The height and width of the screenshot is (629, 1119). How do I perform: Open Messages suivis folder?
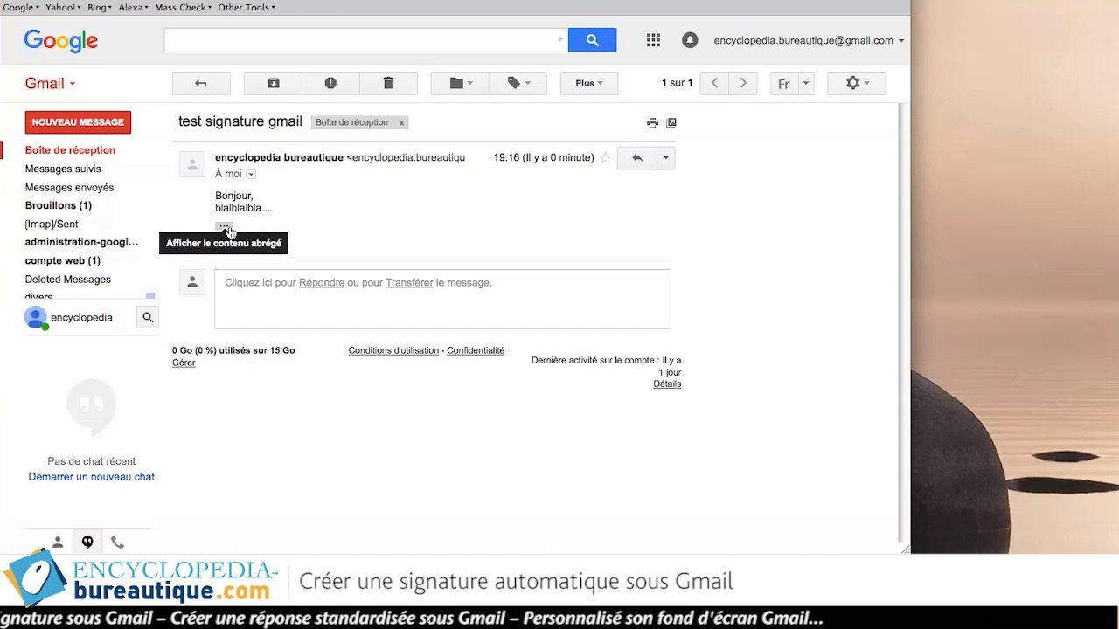coord(63,169)
